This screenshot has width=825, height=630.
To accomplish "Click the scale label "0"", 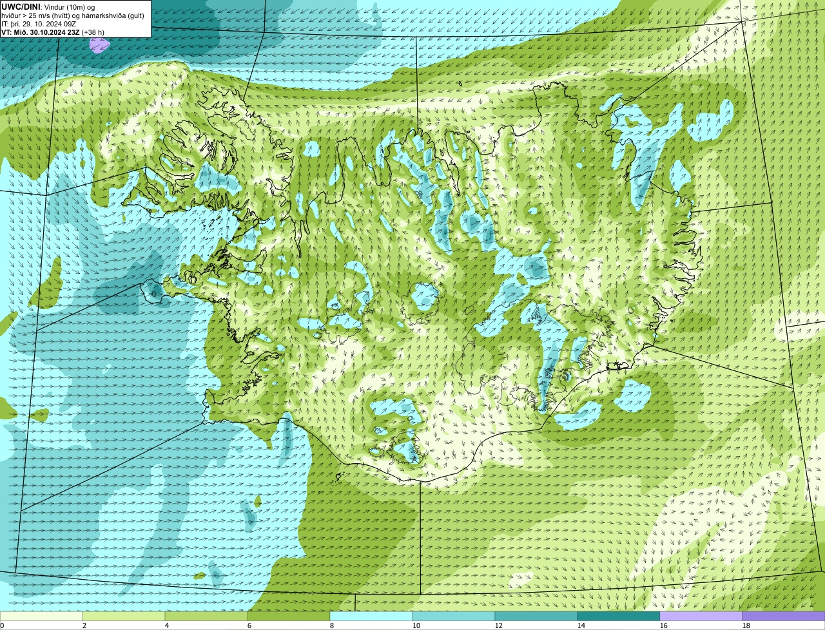I will point(2,625).
